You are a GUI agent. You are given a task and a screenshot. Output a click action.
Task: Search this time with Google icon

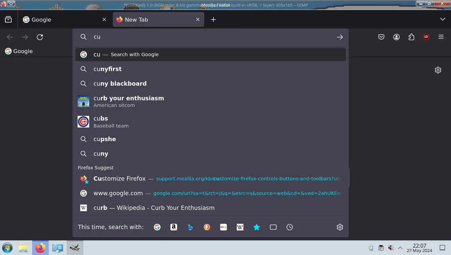[x=157, y=227]
